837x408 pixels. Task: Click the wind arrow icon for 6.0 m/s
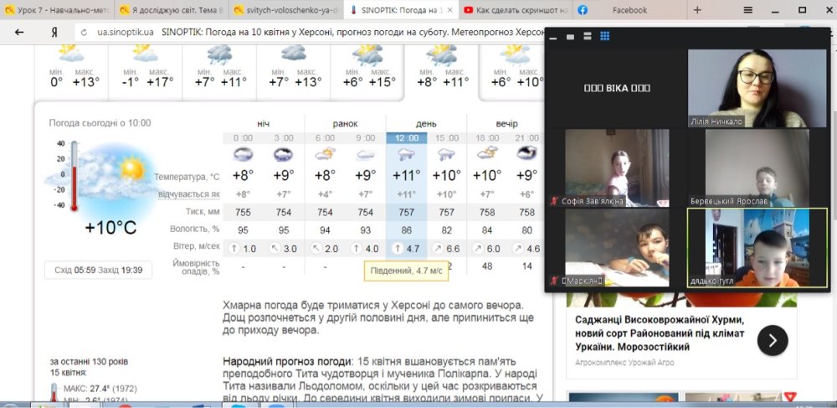tap(477, 249)
